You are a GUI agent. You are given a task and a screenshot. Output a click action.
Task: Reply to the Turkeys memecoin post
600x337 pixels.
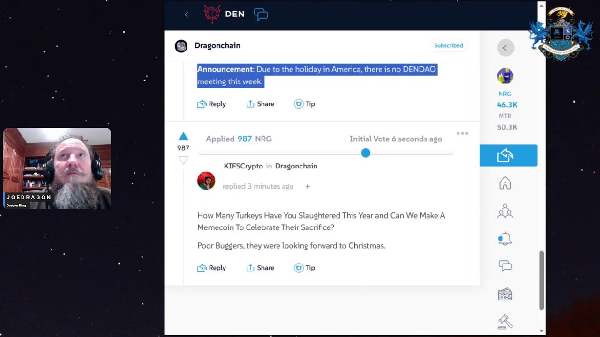pos(211,268)
